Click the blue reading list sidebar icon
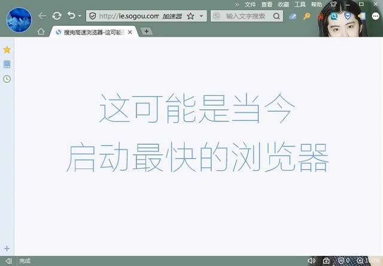Image resolution: width=383 pixels, height=266 pixels. coord(7,64)
